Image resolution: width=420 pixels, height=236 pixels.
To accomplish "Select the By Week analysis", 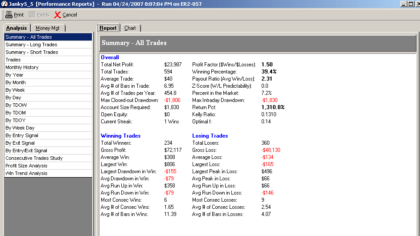I will click(x=48, y=90).
